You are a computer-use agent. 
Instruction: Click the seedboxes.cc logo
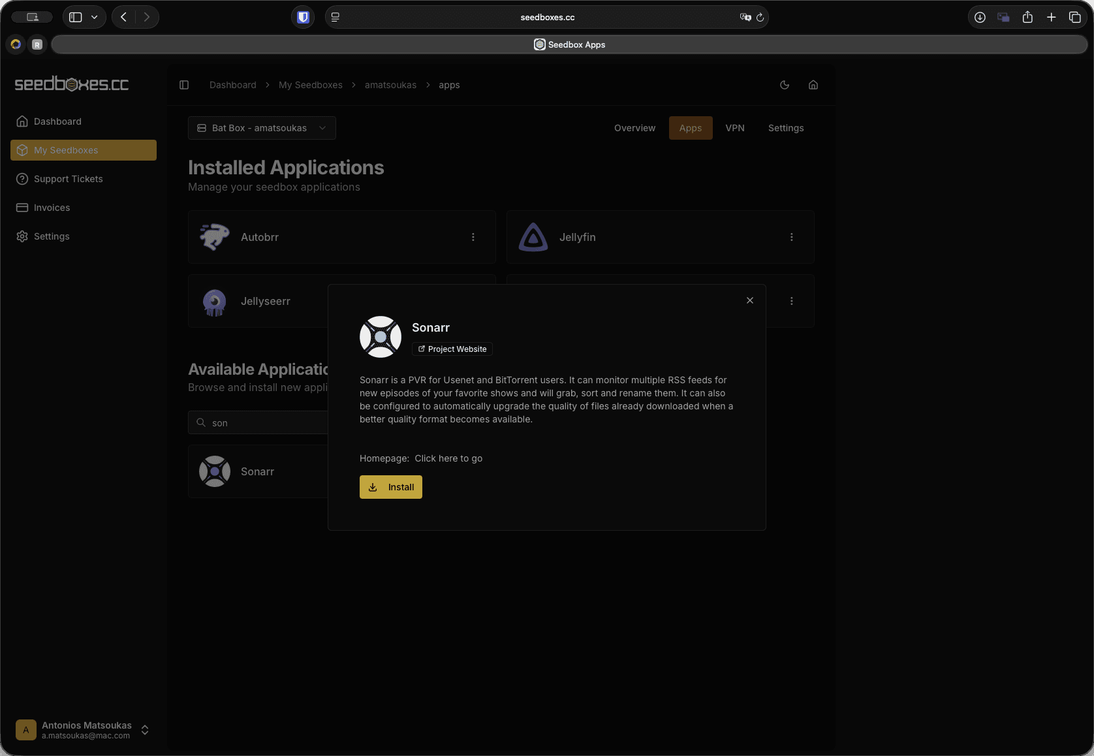point(72,84)
